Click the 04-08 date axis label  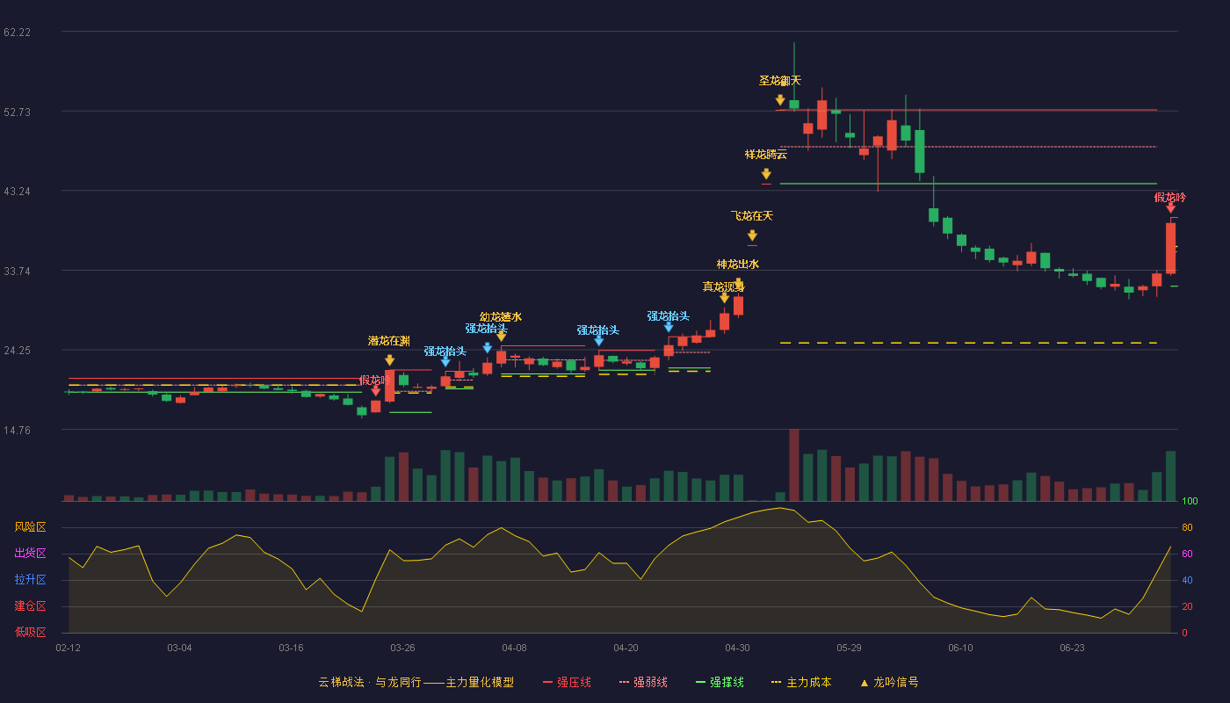[x=514, y=648]
